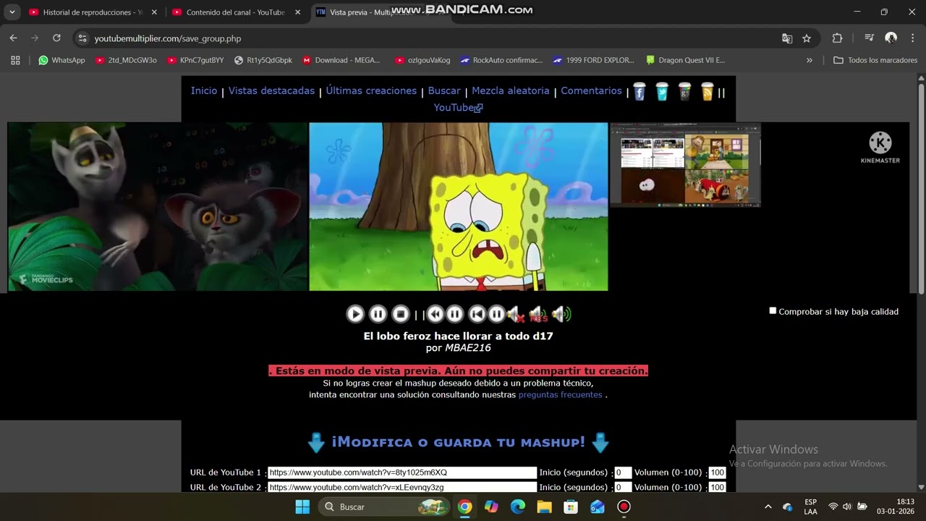Open the 1999 FORD EXPLOR... bookmark

(593, 60)
